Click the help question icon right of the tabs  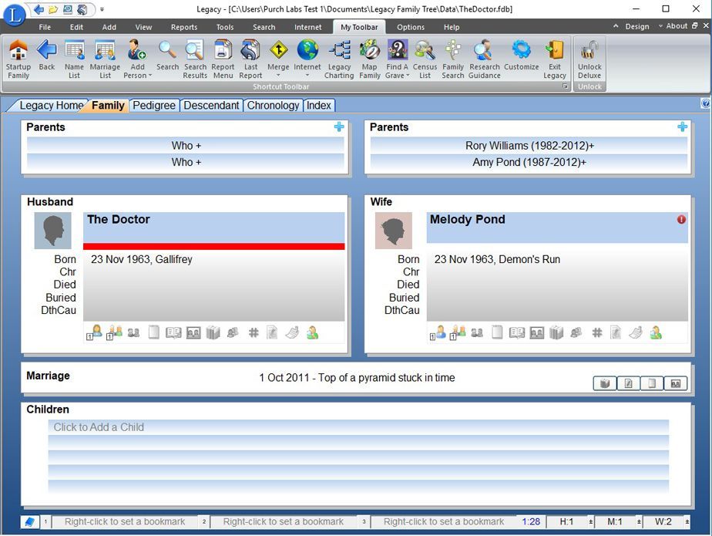705,103
